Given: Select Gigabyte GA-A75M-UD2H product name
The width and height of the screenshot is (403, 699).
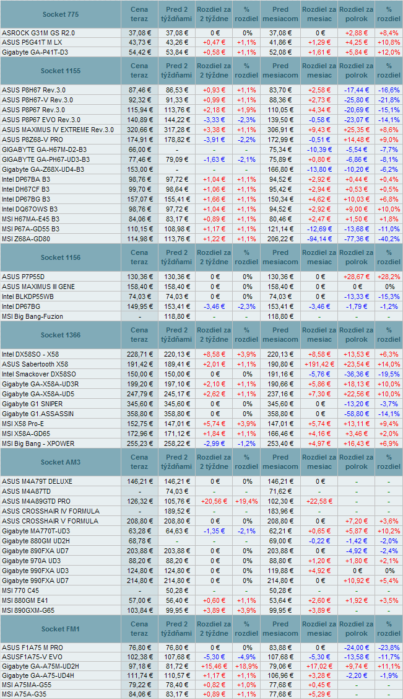Looking at the screenshot, I should pyautogui.click(x=40, y=667).
